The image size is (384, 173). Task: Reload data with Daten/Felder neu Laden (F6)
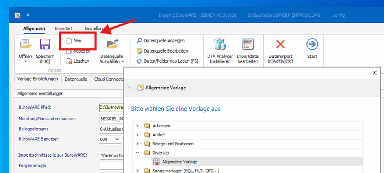tap(167, 61)
